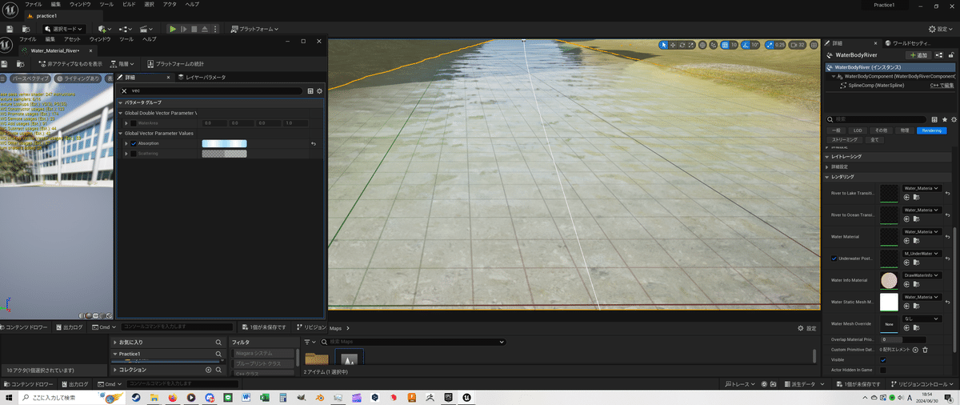The image size is (960, 405).
Task: Open the quick add content icon dropdown
Action: click(104, 29)
